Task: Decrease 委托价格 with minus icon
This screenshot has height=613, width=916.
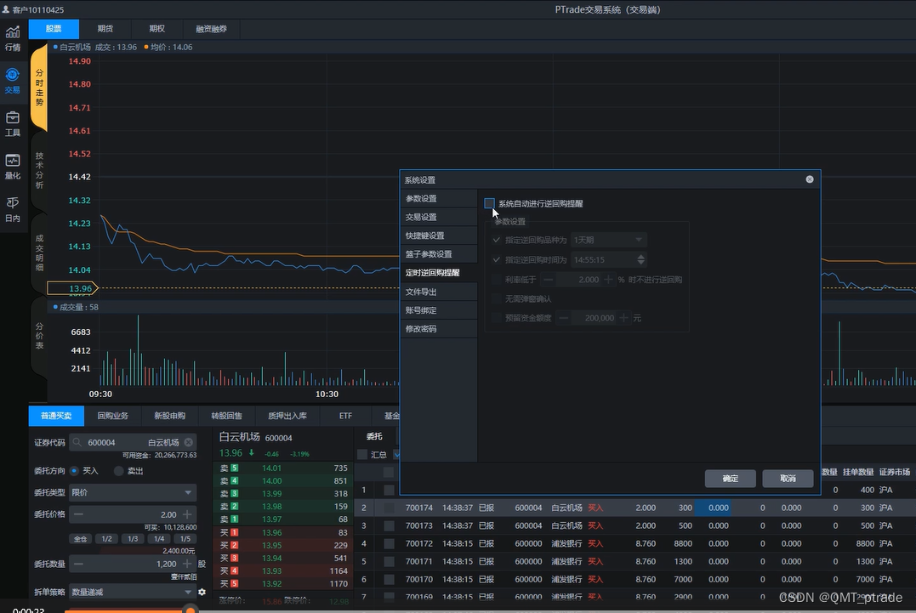Action: pos(78,514)
